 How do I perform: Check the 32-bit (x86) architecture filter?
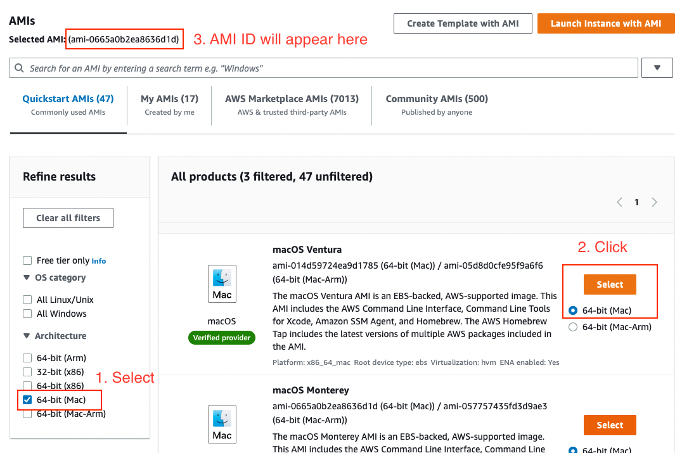27,372
